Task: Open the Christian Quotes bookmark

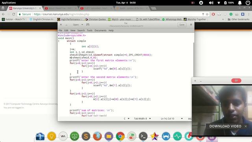Action: [95, 19]
